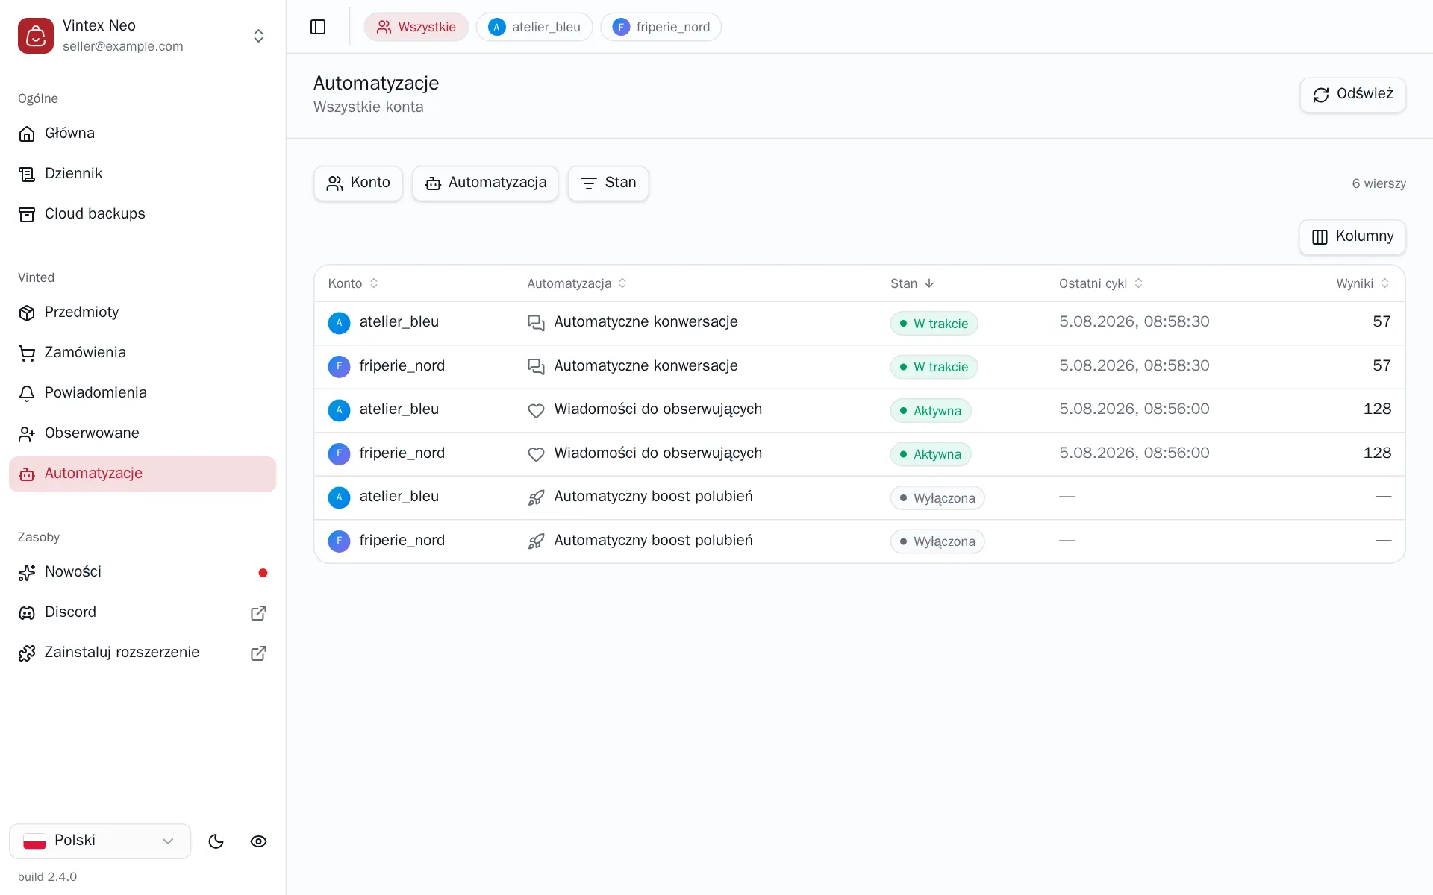1433x895 pixels.
Task: Open Zainstaluj rozszerzenie link
Action: (x=143, y=653)
